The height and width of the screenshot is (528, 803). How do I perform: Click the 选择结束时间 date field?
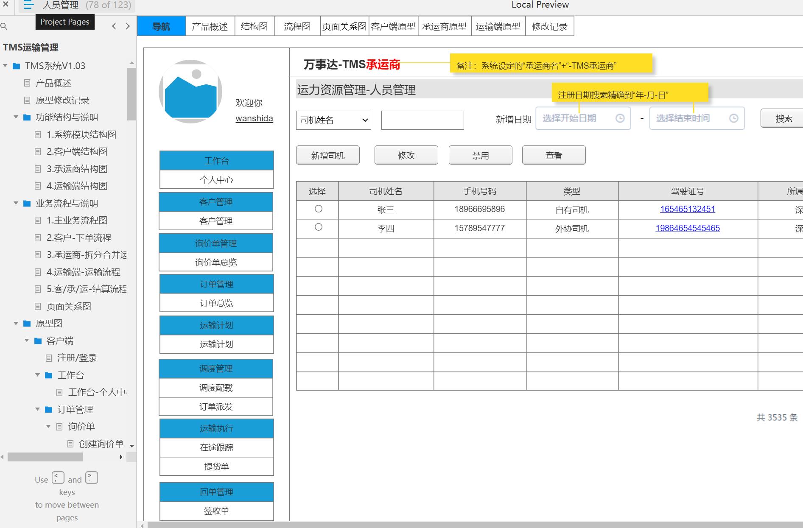click(697, 118)
